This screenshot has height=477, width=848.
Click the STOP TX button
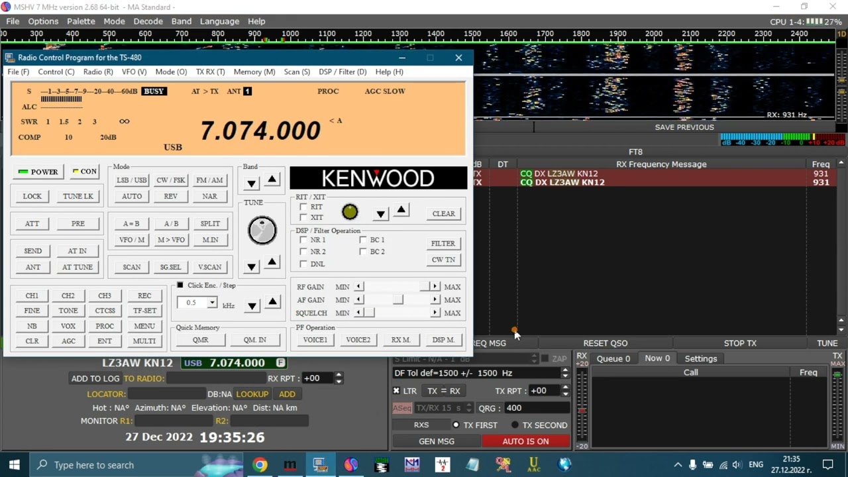[x=740, y=343]
